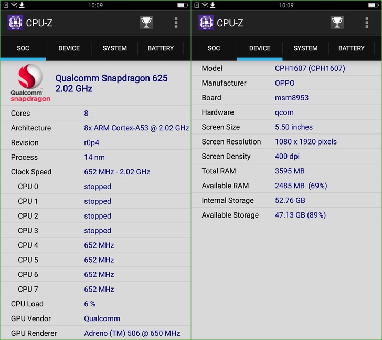
Task: Select the DEVICE tab in right screen
Action: [x=260, y=48]
